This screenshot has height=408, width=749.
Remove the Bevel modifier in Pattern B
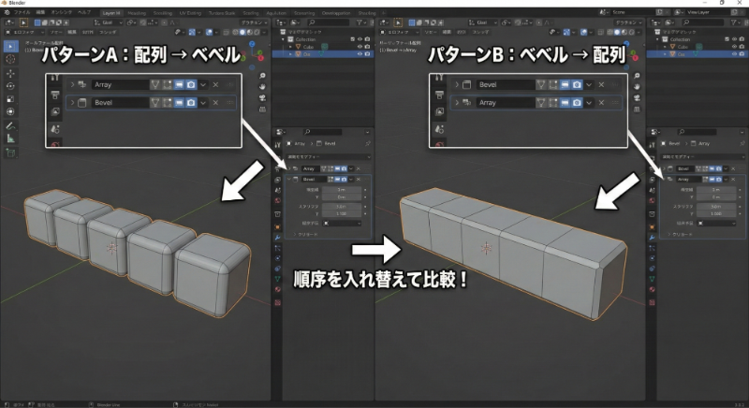point(733,168)
